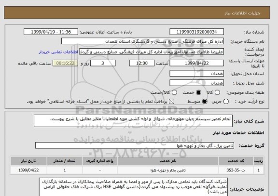Click the شماره نیاز label

click(254, 32)
